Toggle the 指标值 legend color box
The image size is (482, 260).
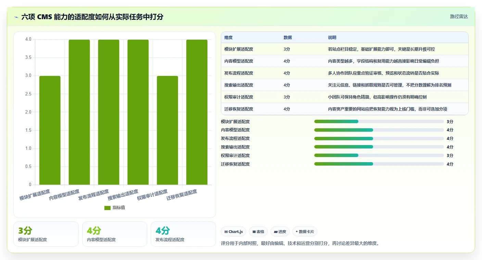point(107,208)
